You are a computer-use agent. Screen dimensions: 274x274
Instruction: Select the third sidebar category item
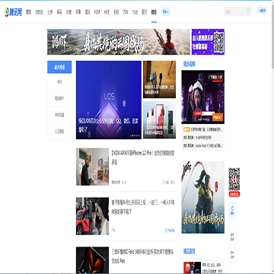59,98
